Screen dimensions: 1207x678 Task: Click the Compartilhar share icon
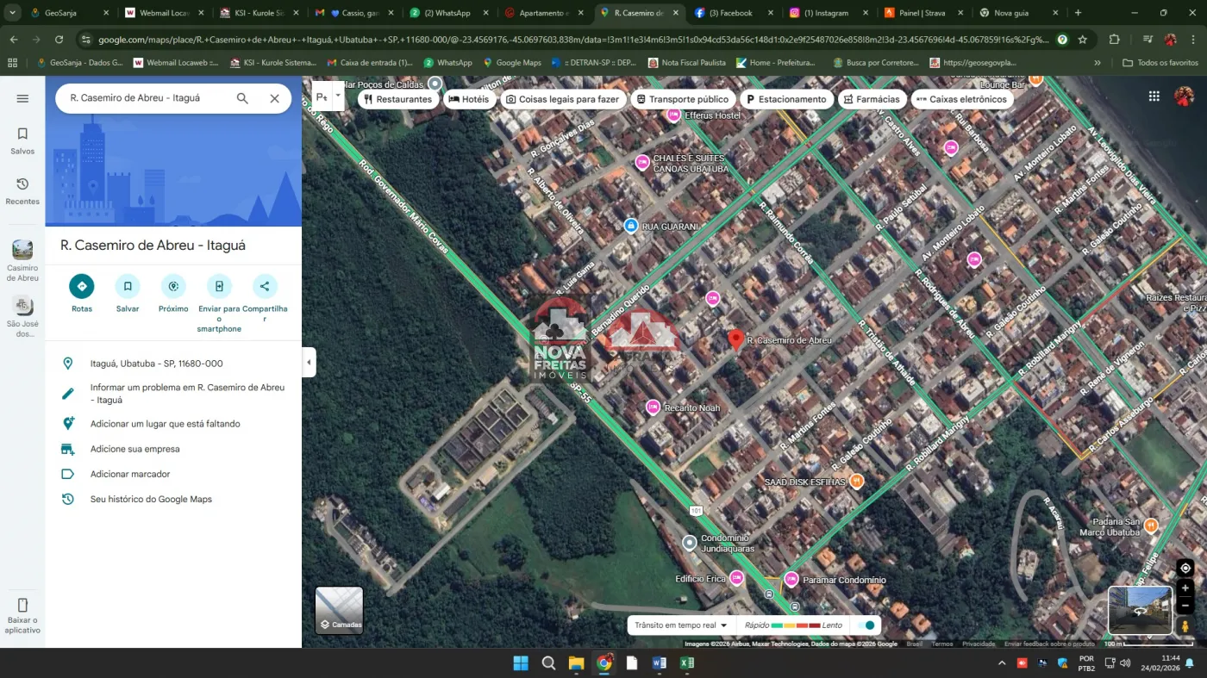click(265, 286)
